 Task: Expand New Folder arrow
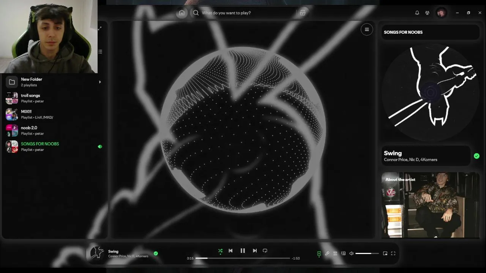[100, 82]
